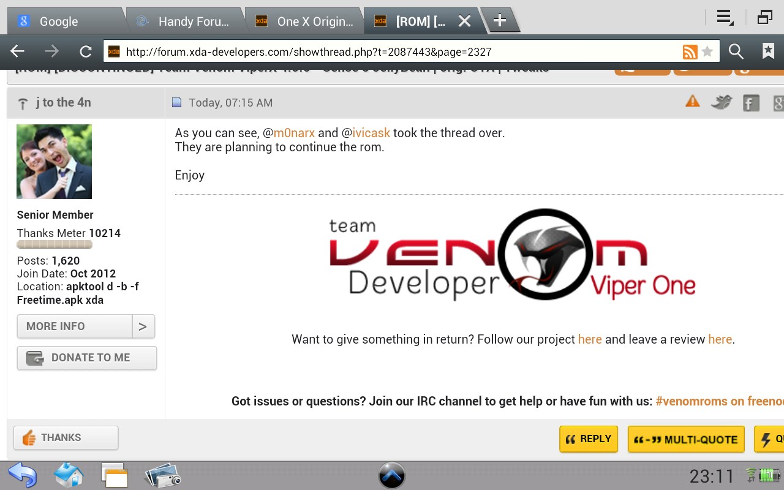Tap the recent apps icon
Image resolution: width=784 pixels, height=490 pixels.
pyautogui.click(x=115, y=475)
